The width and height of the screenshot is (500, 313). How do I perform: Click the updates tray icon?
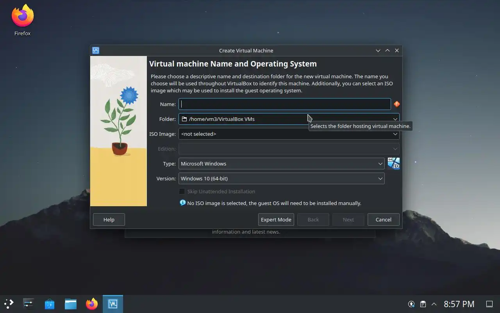pos(411,304)
